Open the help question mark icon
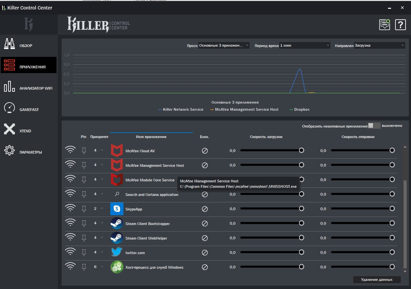411x289 pixels. [401, 24]
